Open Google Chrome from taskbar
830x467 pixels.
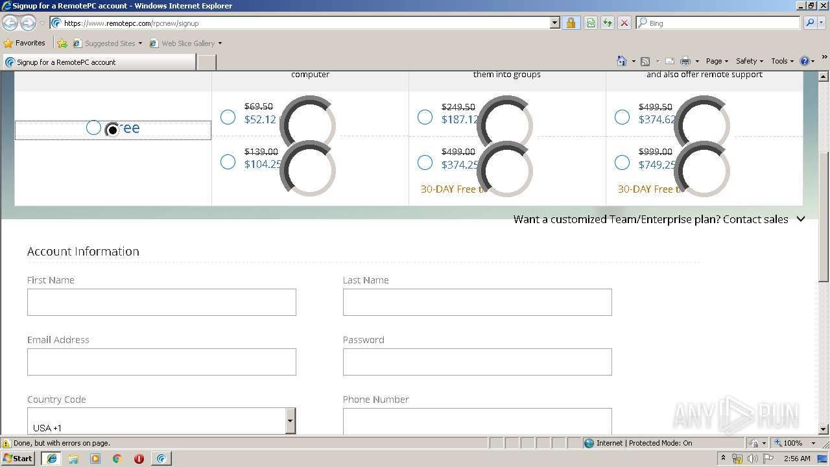point(117,459)
